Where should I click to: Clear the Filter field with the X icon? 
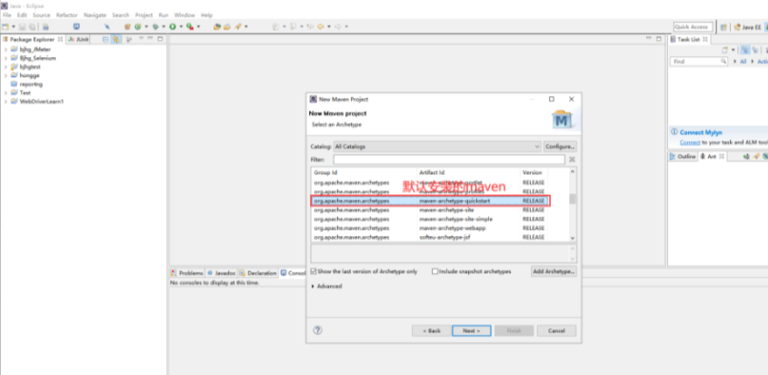[x=572, y=160]
